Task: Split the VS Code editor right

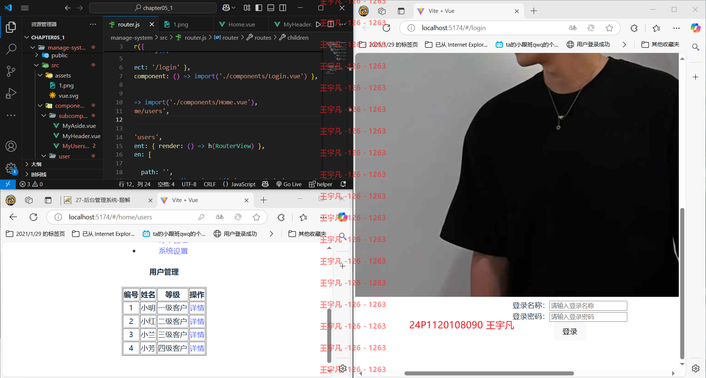Action: click(331, 24)
